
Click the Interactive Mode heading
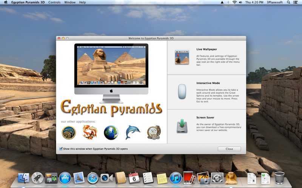click(x=208, y=83)
